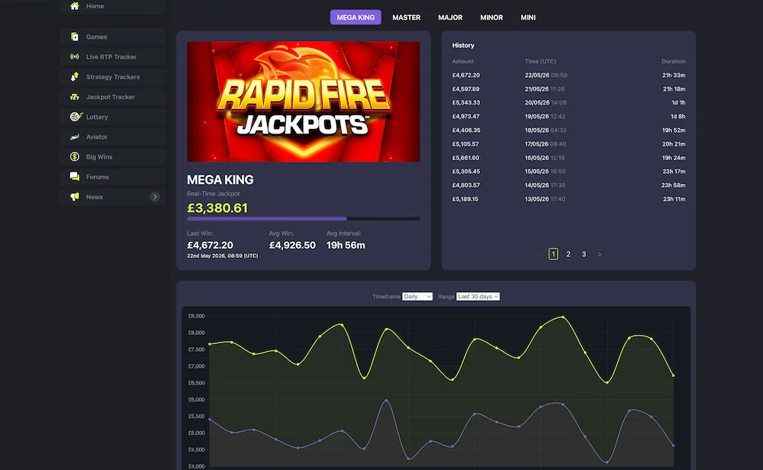Click the Live RTP Tracker signal icon
The image size is (763, 470).
pos(75,56)
